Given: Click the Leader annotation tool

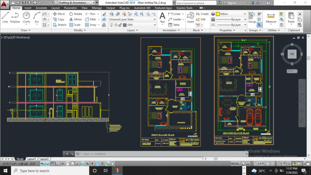Looking at the screenshot, I should 175,19.
